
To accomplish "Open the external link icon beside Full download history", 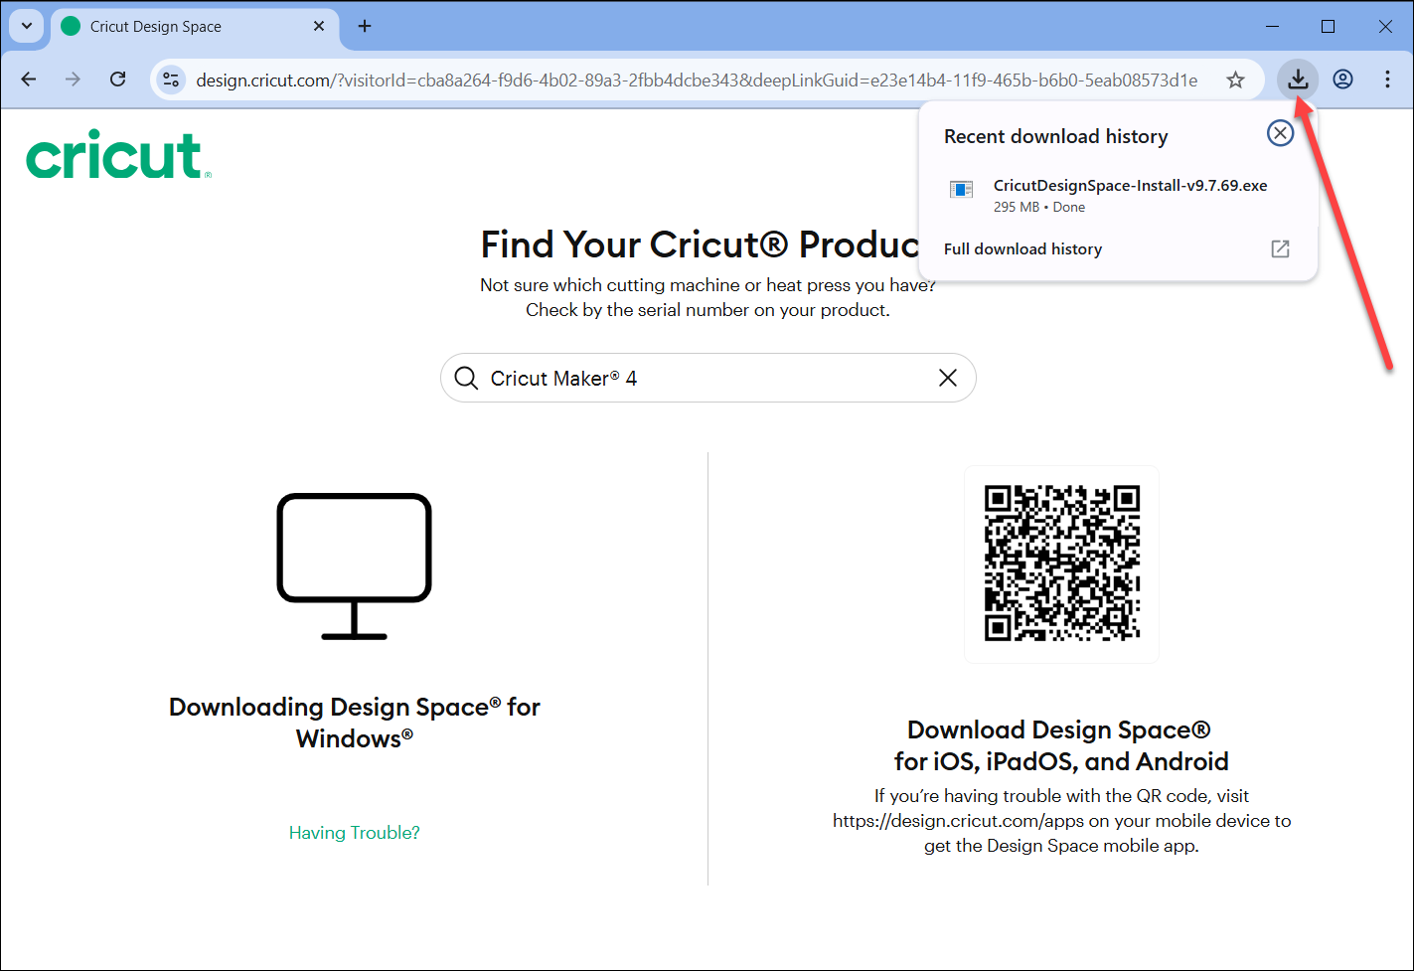I will (1280, 248).
